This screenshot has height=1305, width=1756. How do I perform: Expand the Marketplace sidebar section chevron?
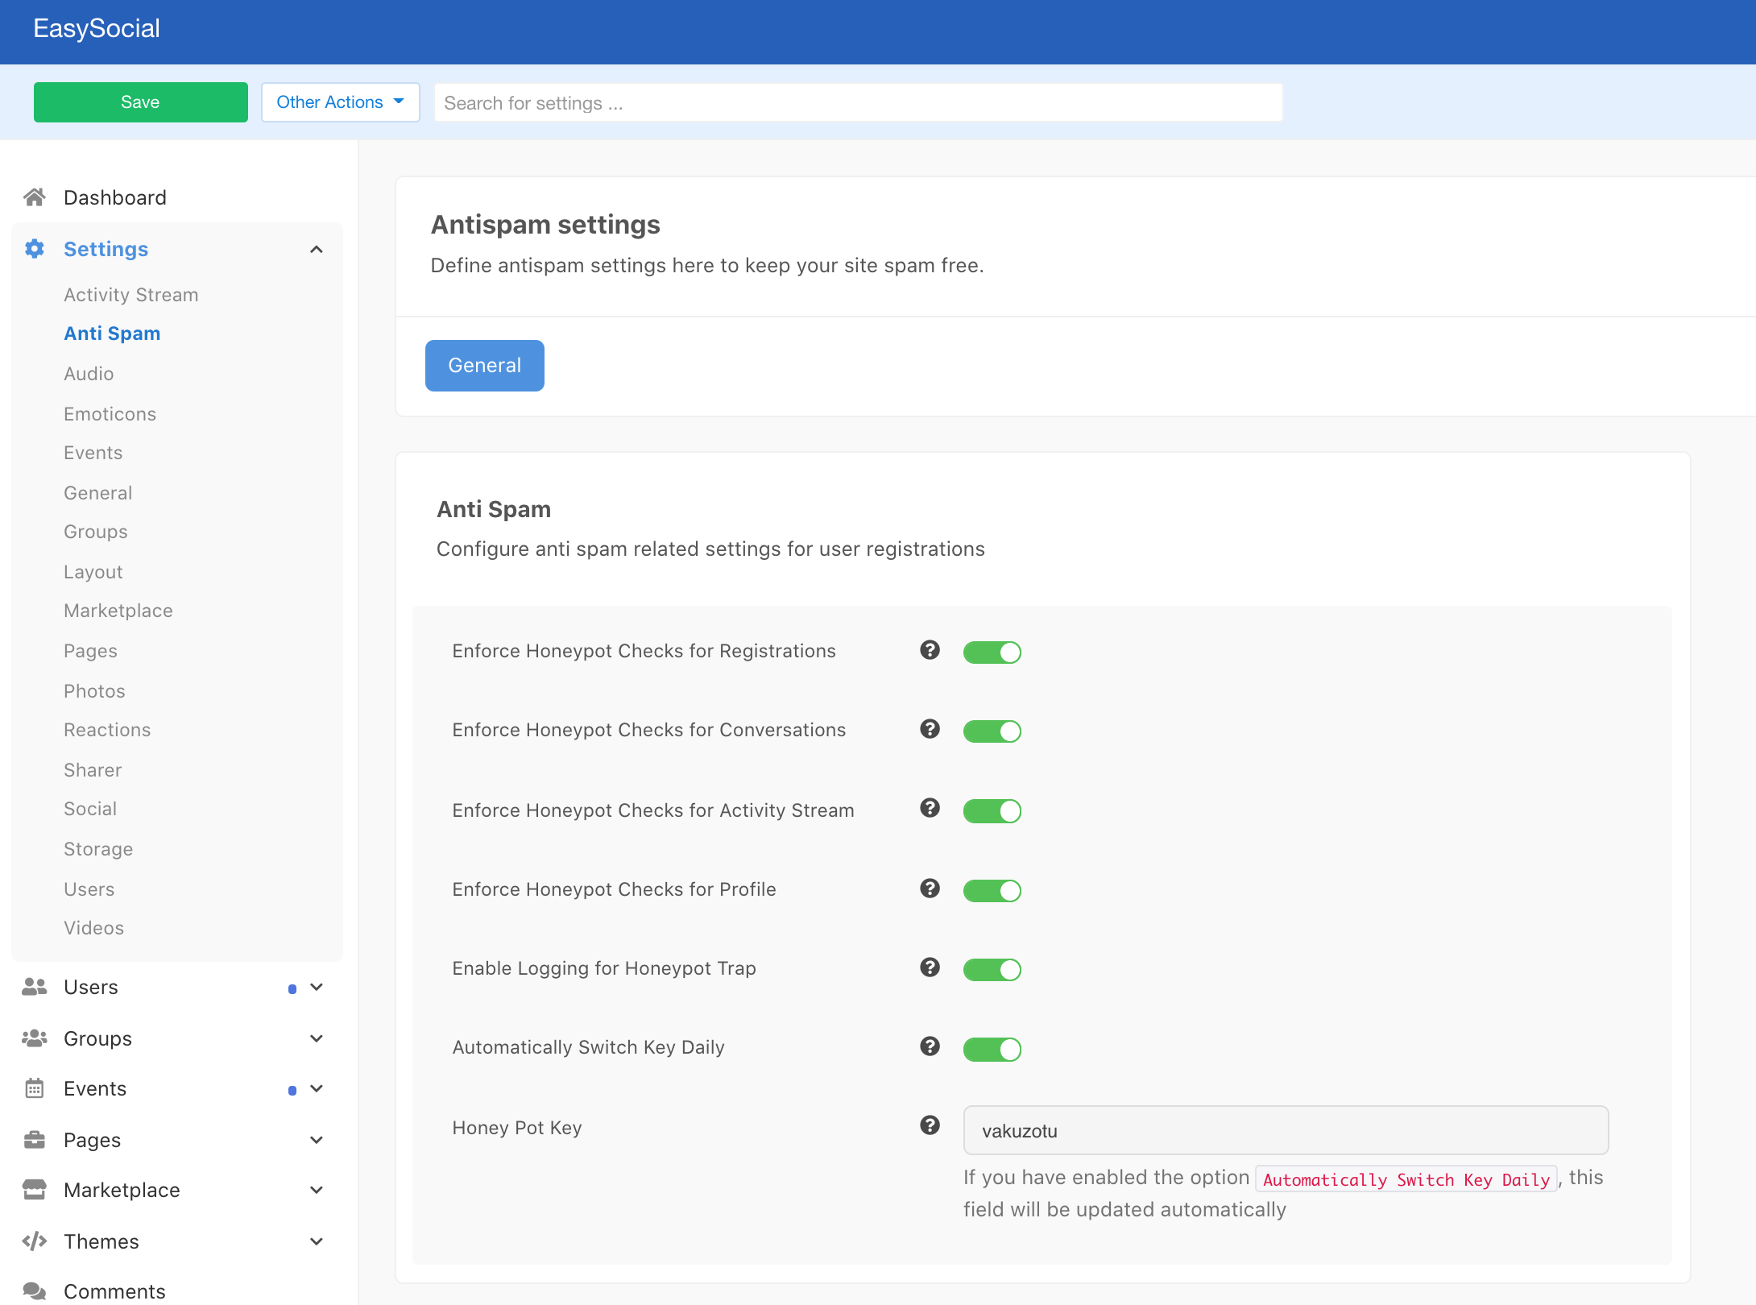click(x=317, y=1190)
